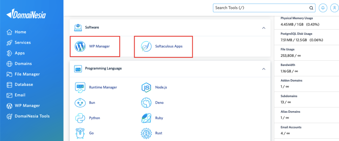This screenshot has height=141, width=339.
Task: Click the search magnifier icon
Action: [311, 8]
